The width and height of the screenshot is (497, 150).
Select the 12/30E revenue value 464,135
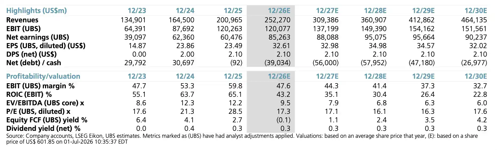(474, 20)
